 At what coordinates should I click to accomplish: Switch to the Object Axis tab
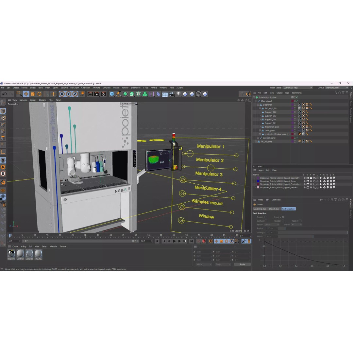pos(274,209)
